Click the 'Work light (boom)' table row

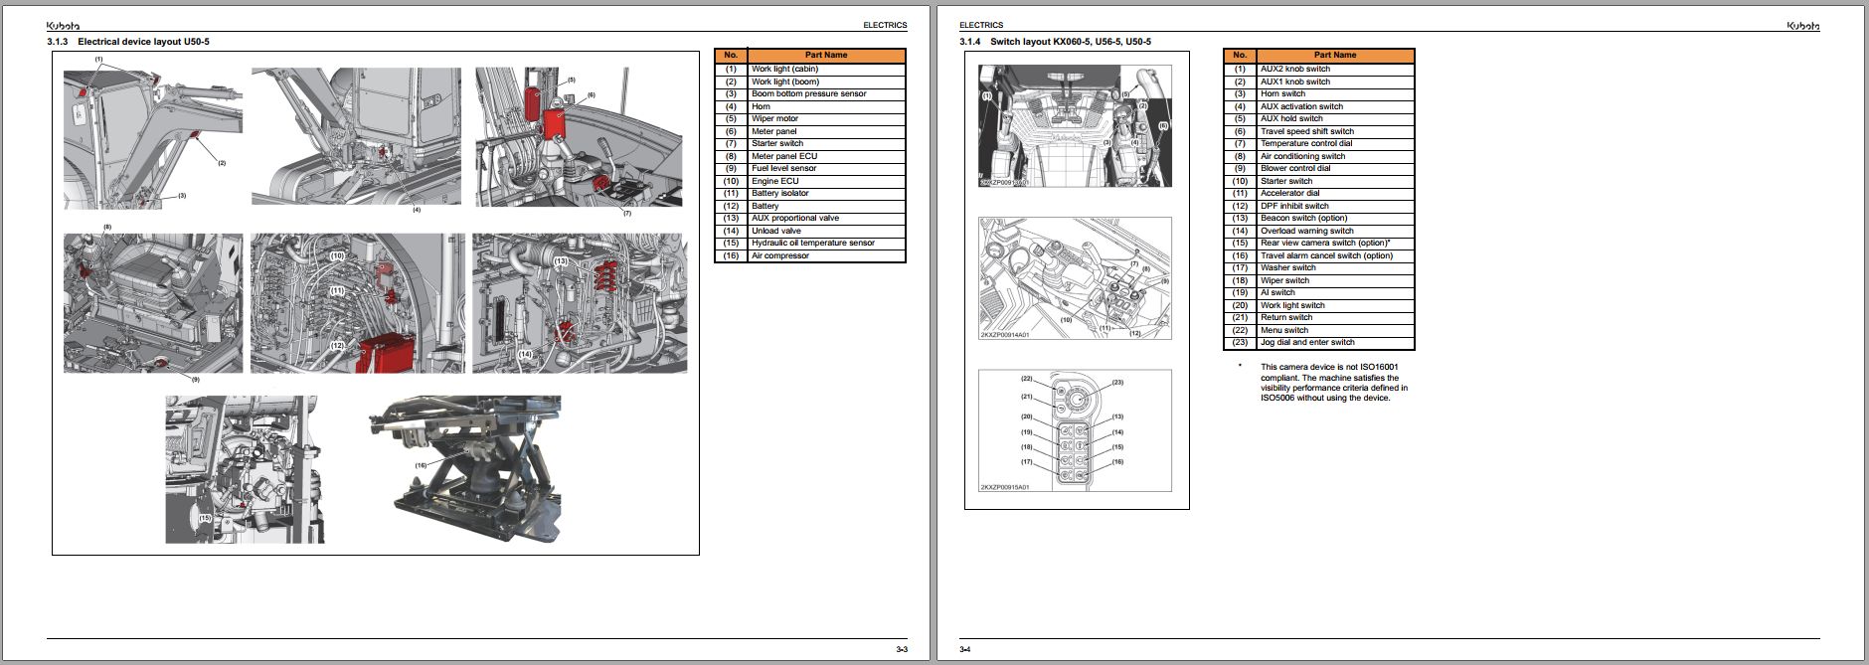click(810, 82)
